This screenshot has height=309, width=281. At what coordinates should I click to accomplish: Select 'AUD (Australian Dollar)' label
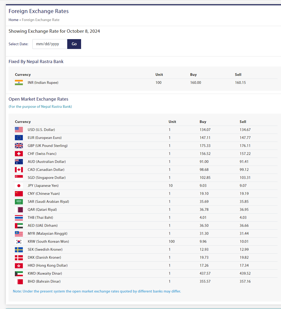47,162
